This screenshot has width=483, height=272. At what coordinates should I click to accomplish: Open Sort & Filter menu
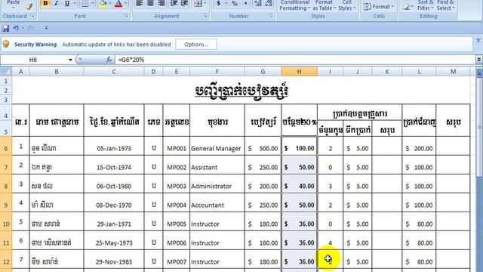point(425,5)
